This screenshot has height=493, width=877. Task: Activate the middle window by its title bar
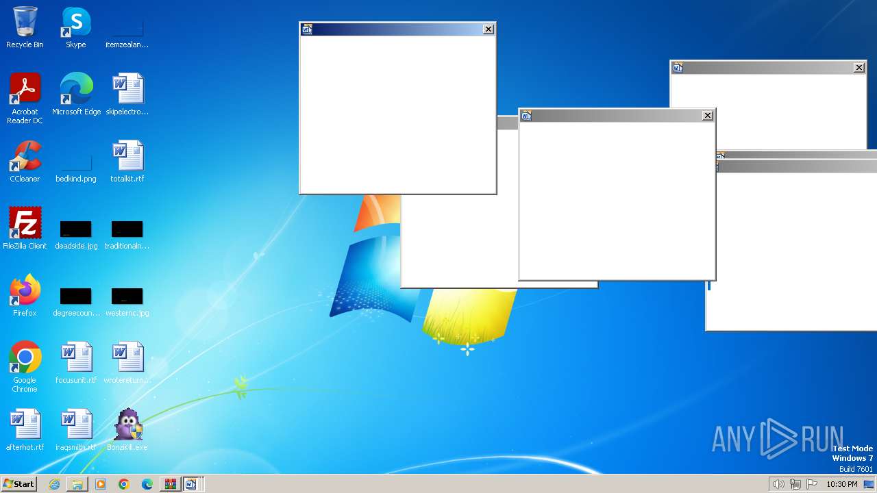(617, 116)
